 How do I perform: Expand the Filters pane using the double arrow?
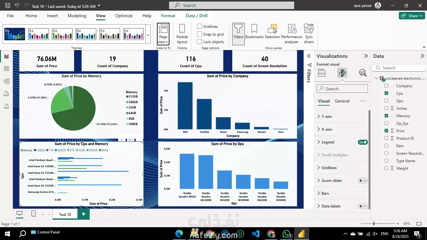point(309,56)
